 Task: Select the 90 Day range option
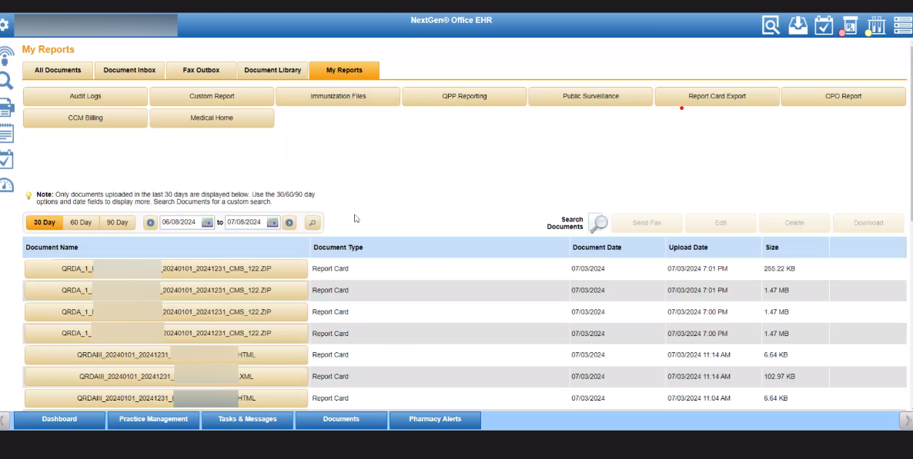(118, 223)
